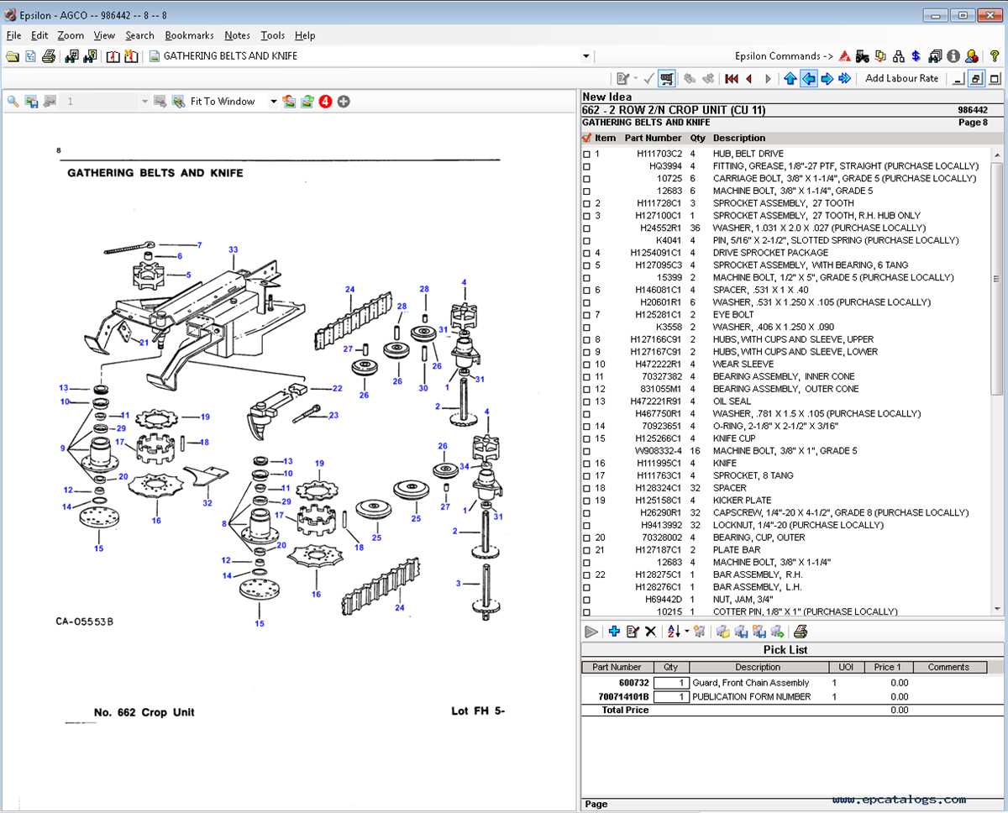
Task: Go to the first page with the red rewind arrow
Action: click(x=732, y=78)
